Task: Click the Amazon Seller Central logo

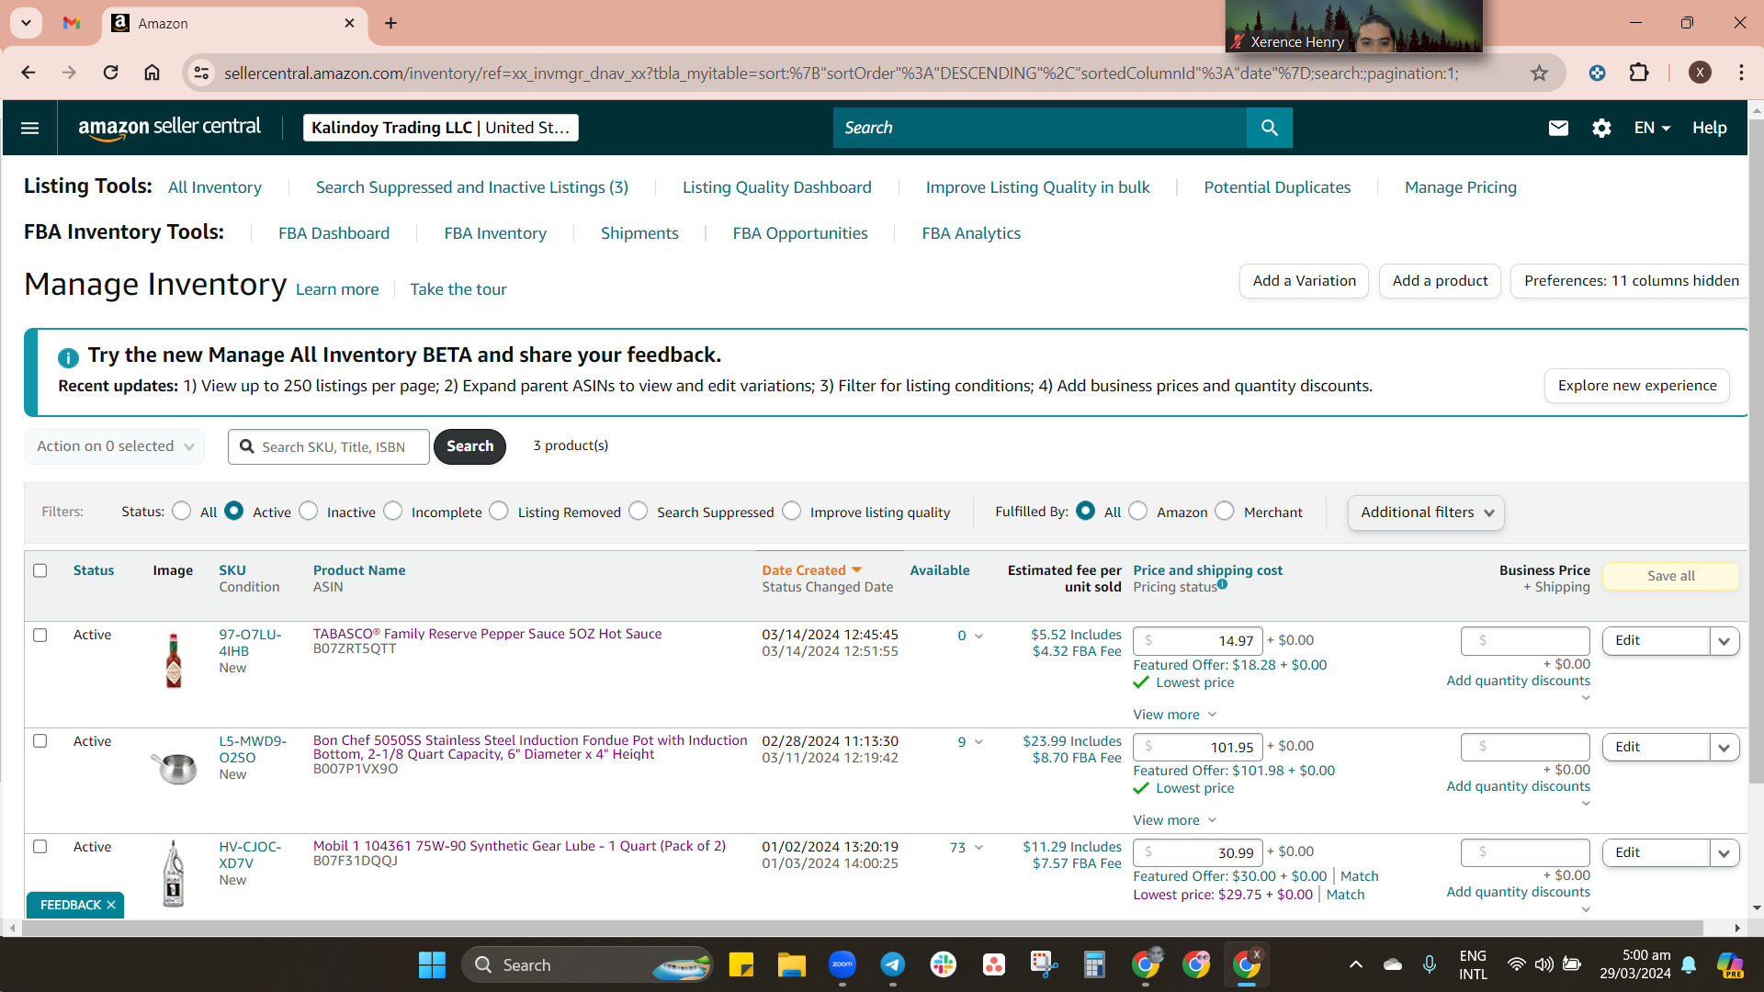Action: pos(169,128)
